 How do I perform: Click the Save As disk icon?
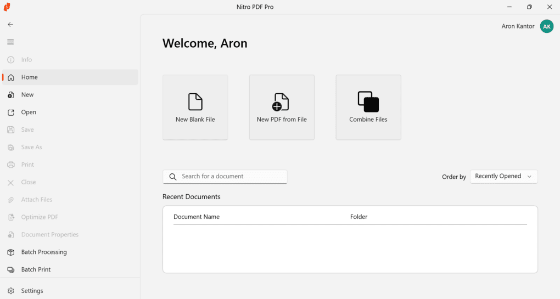tap(11, 147)
